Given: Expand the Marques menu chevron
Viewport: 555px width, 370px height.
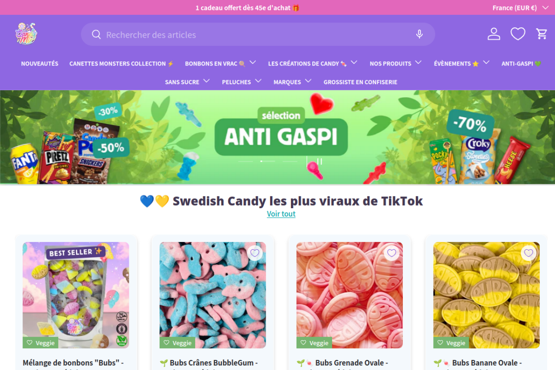Looking at the screenshot, I should tap(308, 81).
